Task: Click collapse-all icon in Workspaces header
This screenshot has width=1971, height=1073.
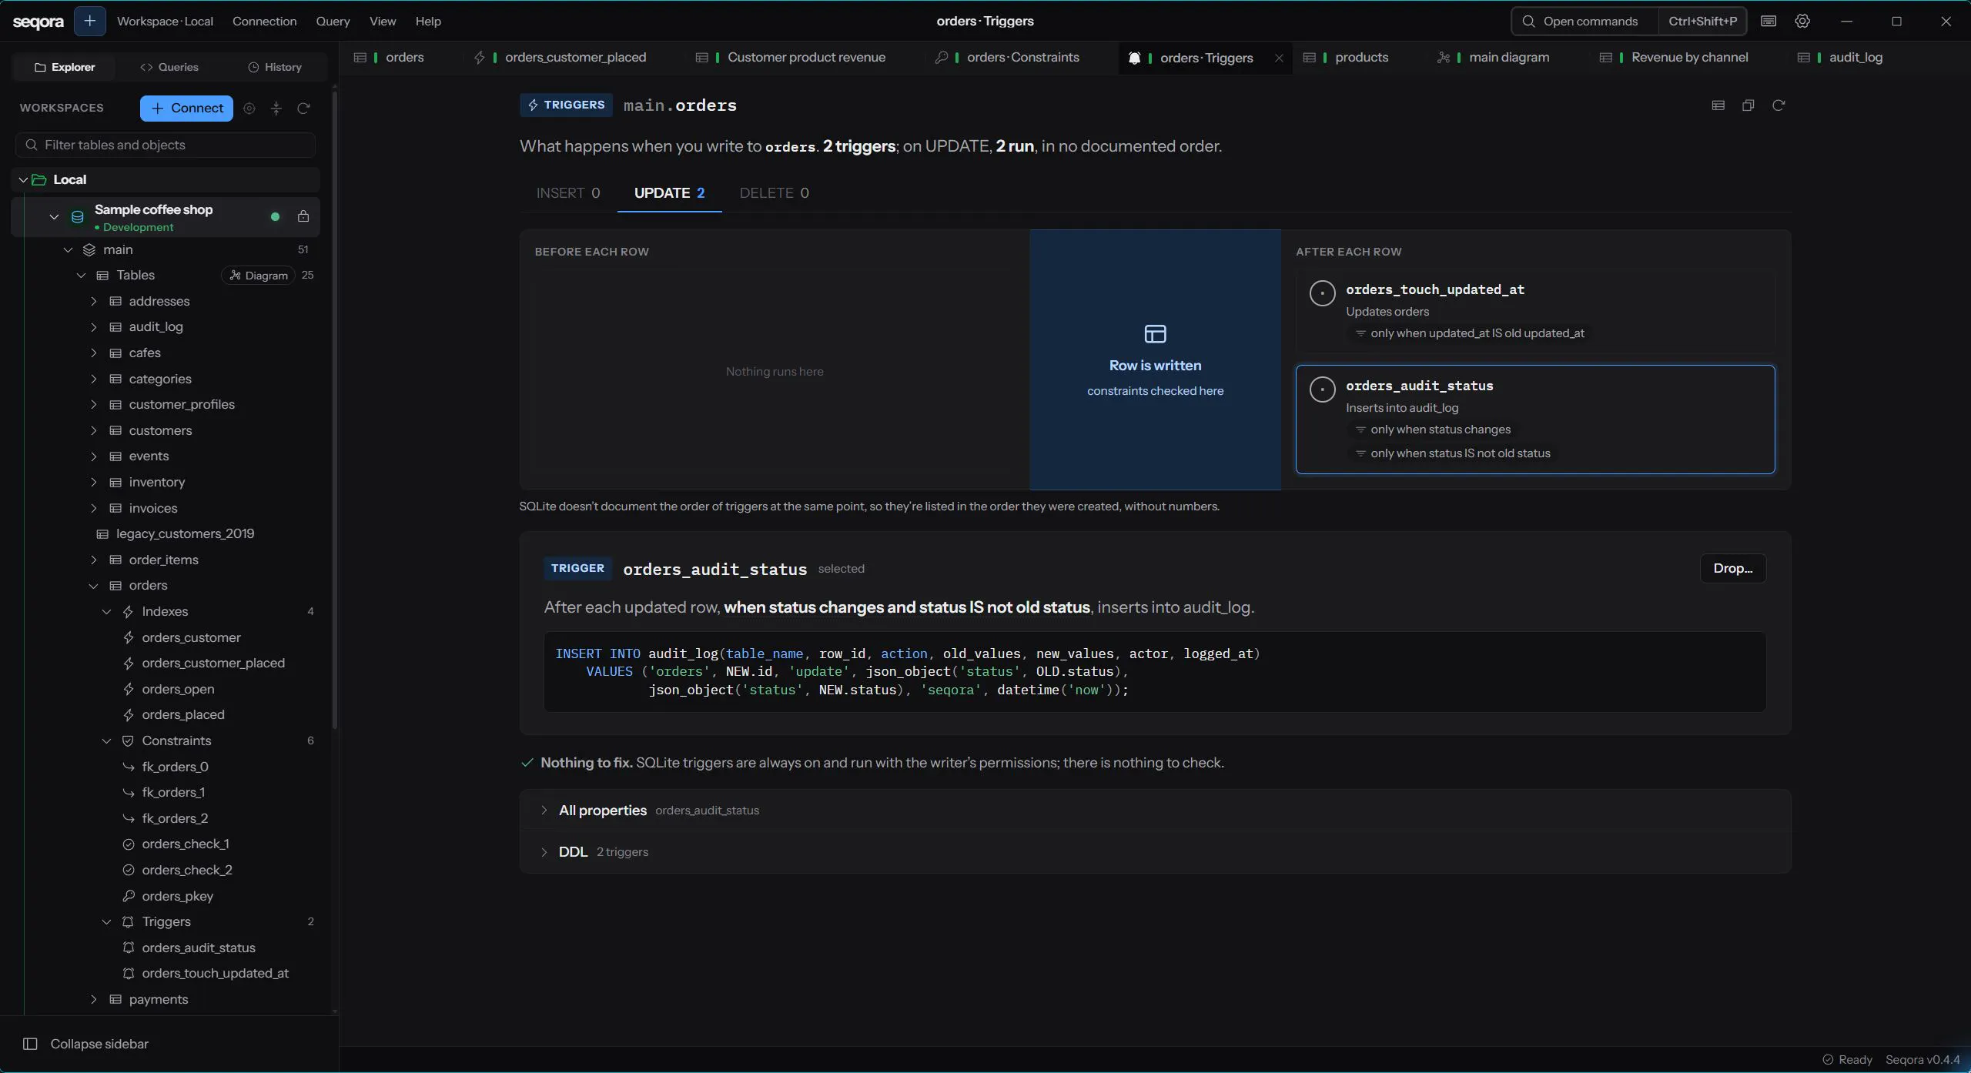Action: [x=276, y=109]
